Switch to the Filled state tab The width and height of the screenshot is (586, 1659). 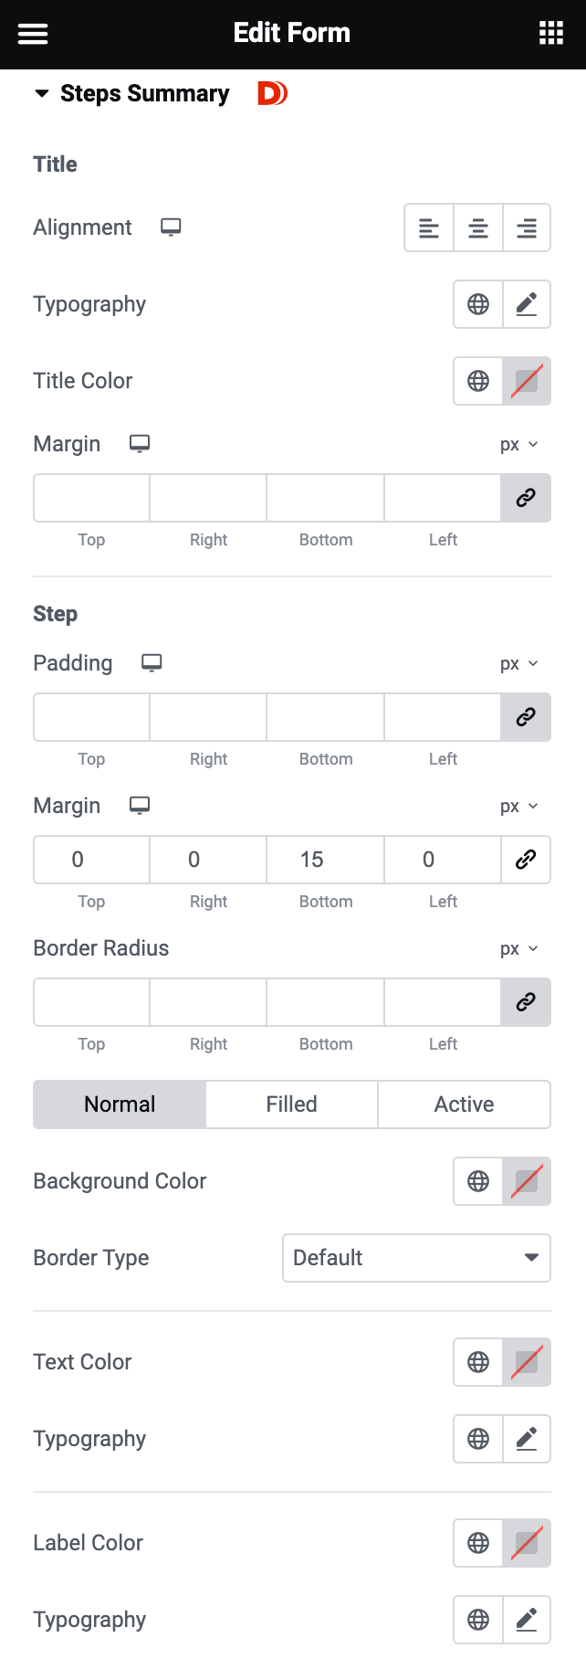pyautogui.click(x=291, y=1104)
